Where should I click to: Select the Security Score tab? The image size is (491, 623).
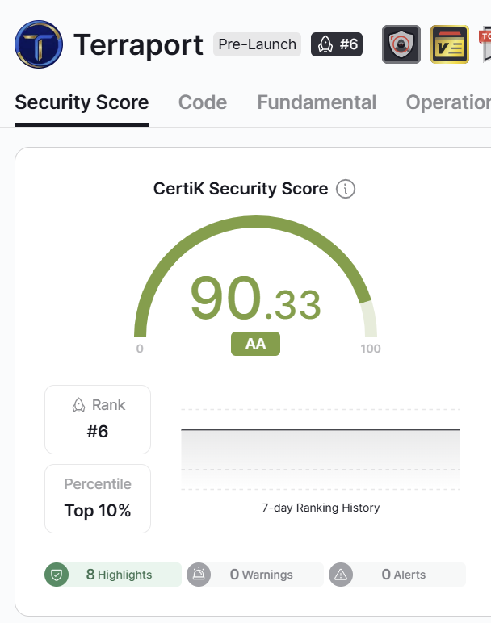click(82, 102)
